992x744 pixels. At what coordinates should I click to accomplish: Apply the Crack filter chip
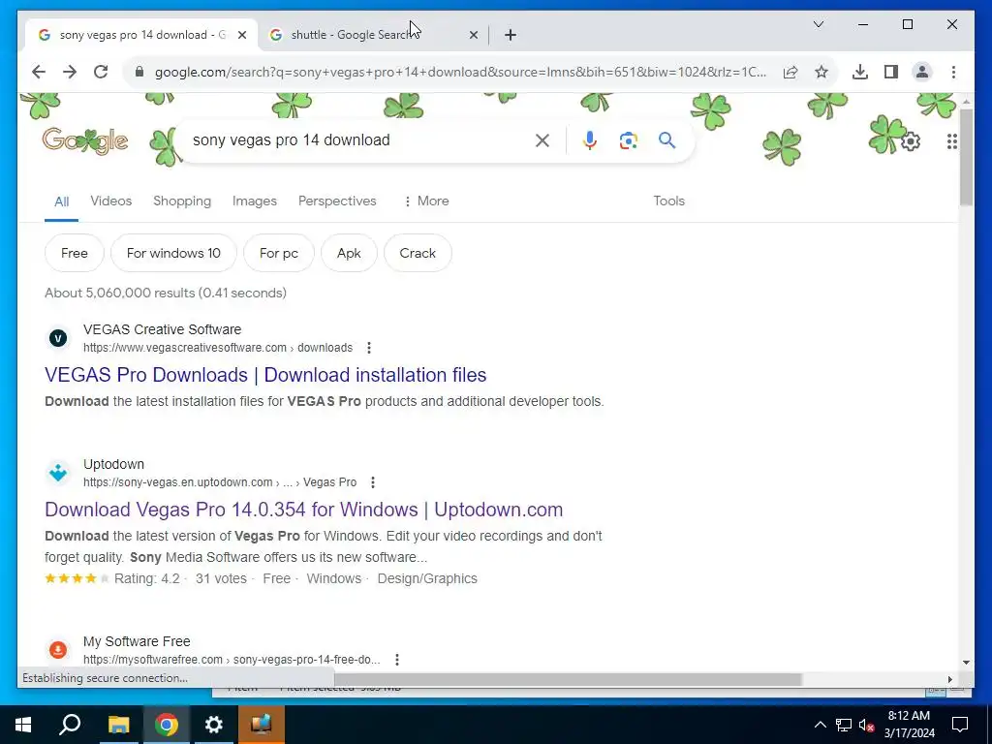[418, 253]
